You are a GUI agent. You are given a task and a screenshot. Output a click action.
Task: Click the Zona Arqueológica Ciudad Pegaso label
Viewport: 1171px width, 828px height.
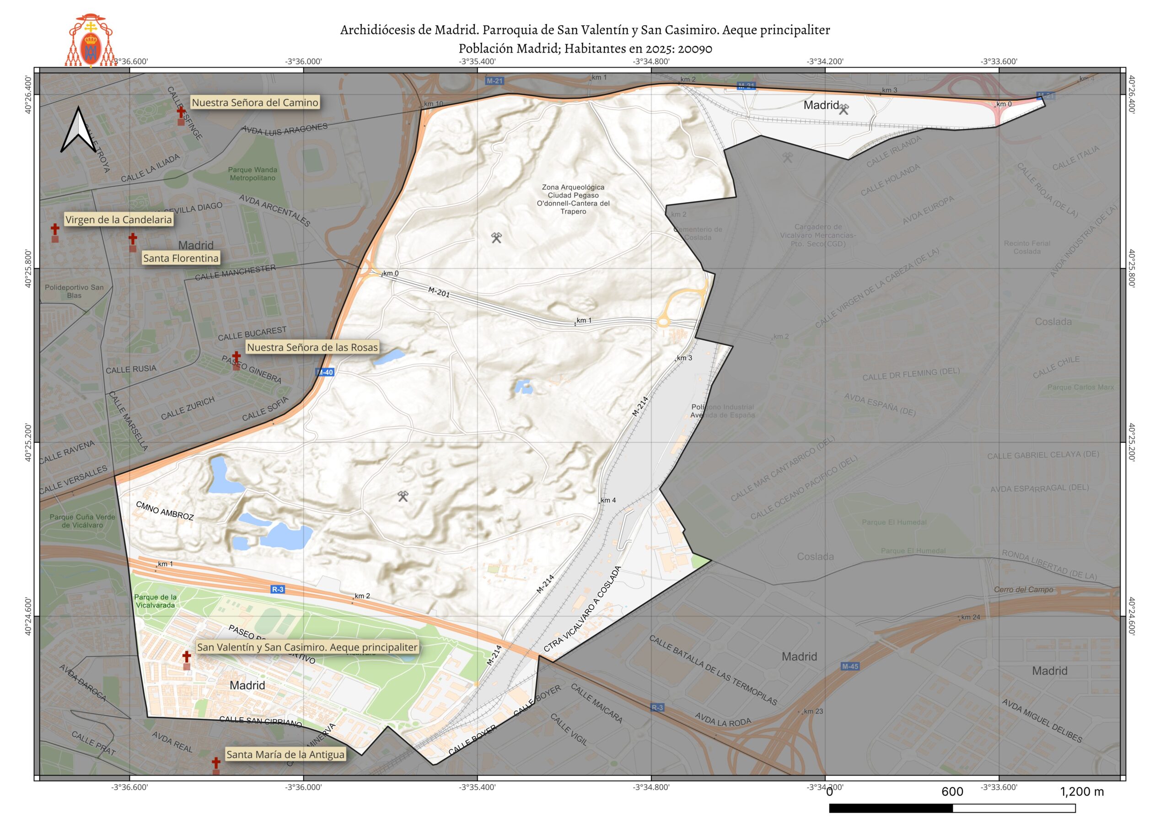click(x=573, y=199)
